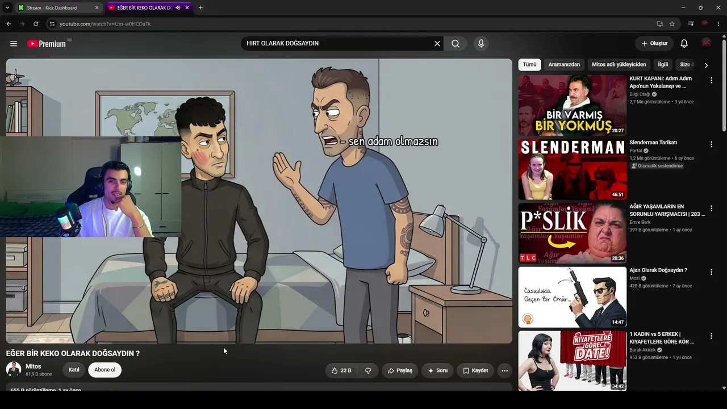Mute the YouTube tab audio icon
Viewport: 727px width, 409px height.
[x=178, y=8]
